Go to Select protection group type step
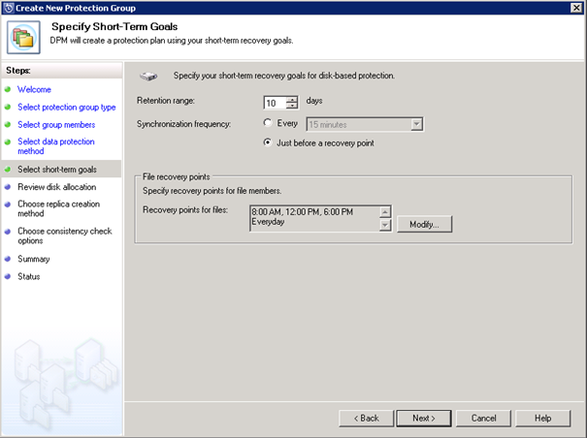 tap(67, 107)
